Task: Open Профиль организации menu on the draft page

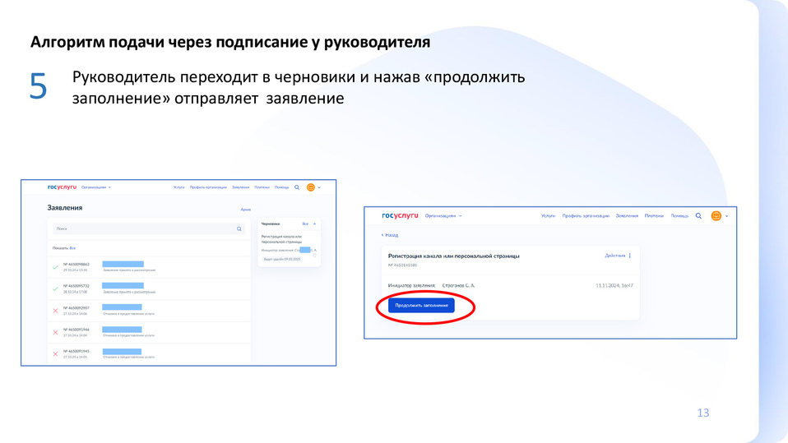Action: point(586,216)
